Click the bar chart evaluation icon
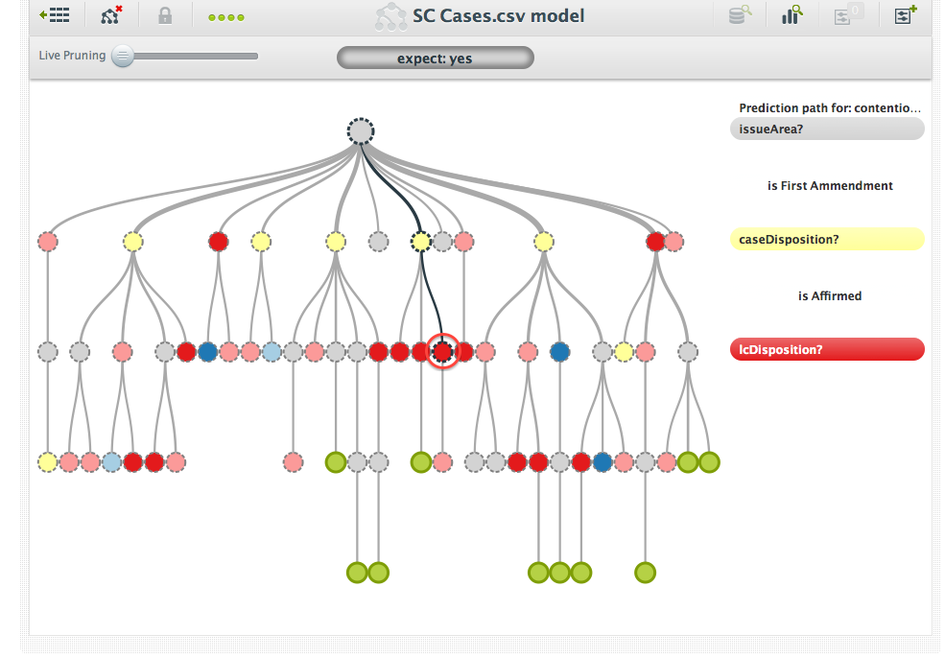This screenshot has width=945, height=658. [791, 15]
